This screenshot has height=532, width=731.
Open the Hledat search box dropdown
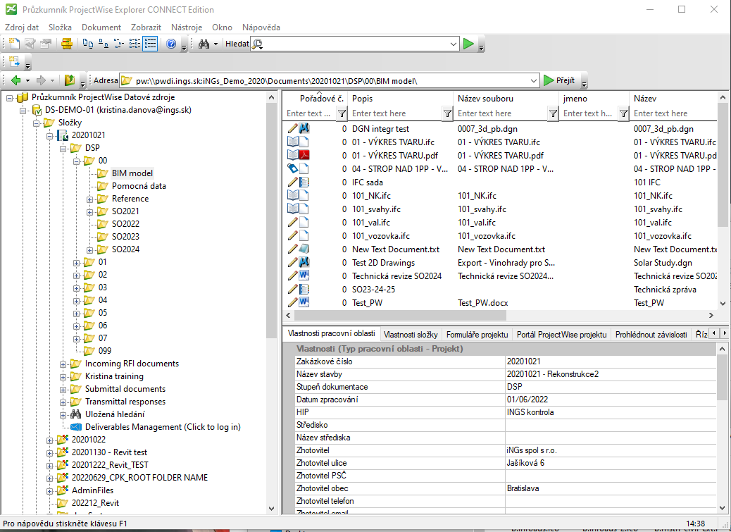453,44
